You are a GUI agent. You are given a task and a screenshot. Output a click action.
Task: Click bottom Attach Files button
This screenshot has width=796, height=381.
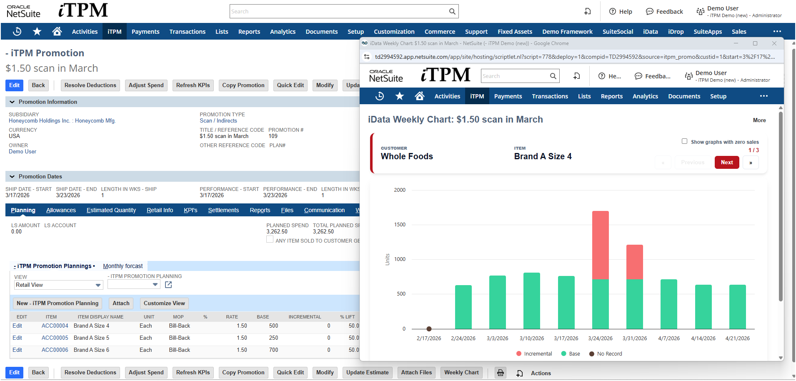point(416,372)
